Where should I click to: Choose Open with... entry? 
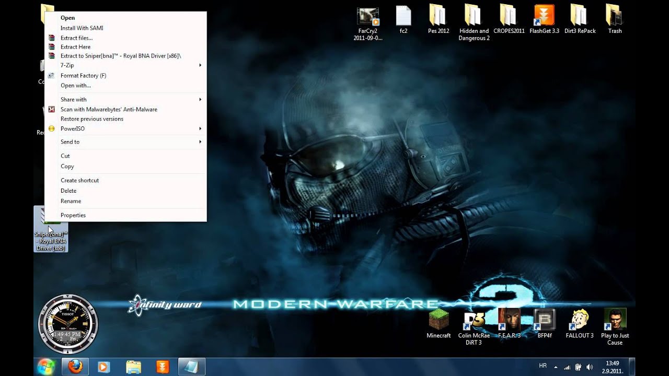pos(125,85)
